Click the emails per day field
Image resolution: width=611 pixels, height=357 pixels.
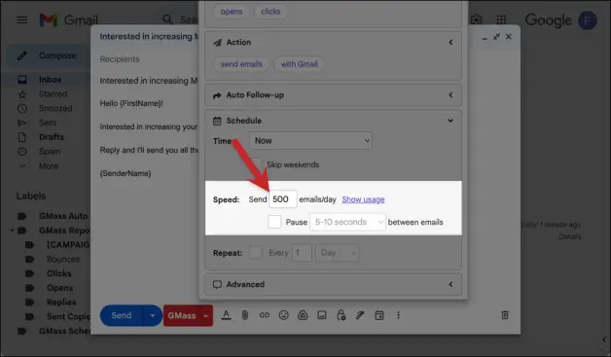pos(282,199)
